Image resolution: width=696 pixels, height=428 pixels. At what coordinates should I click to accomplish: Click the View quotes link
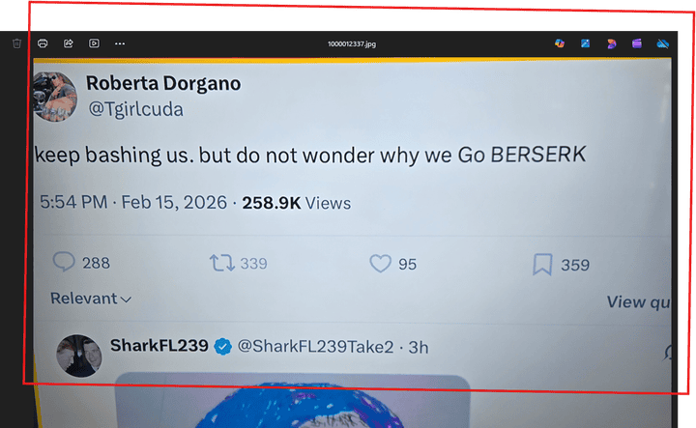(x=638, y=302)
